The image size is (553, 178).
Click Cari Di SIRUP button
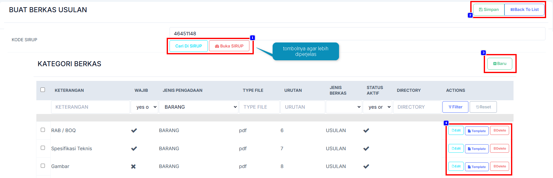click(189, 46)
